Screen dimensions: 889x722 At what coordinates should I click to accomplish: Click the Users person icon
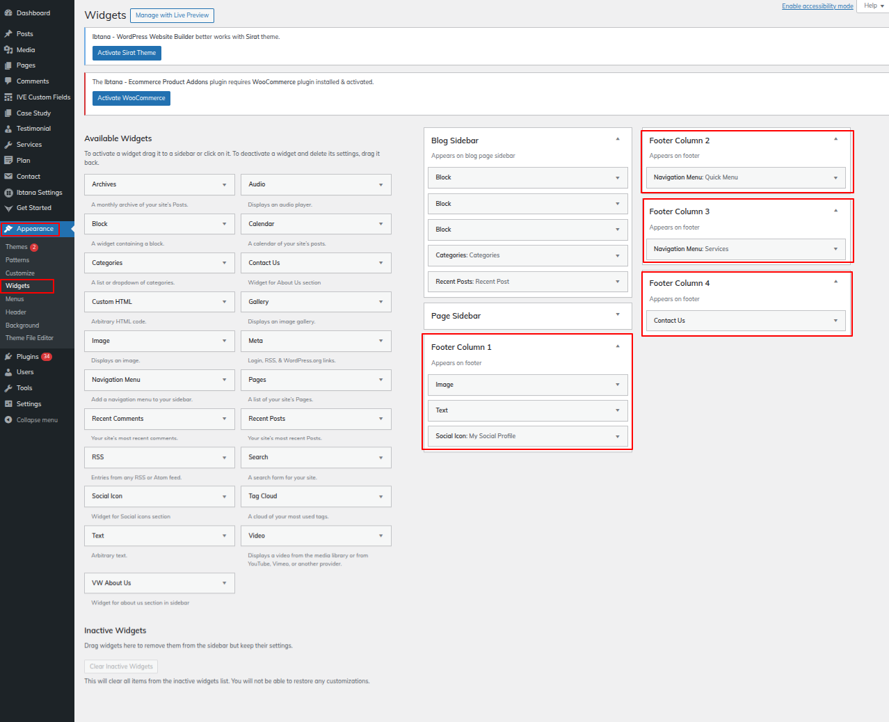click(x=8, y=372)
